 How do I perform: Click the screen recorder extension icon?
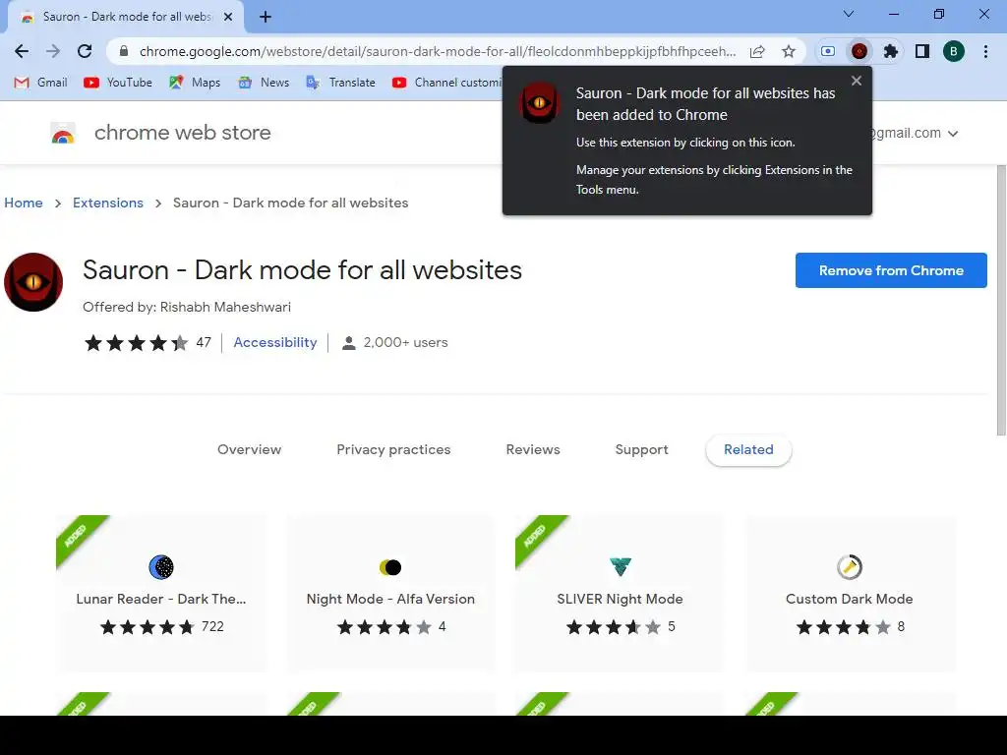[828, 51]
